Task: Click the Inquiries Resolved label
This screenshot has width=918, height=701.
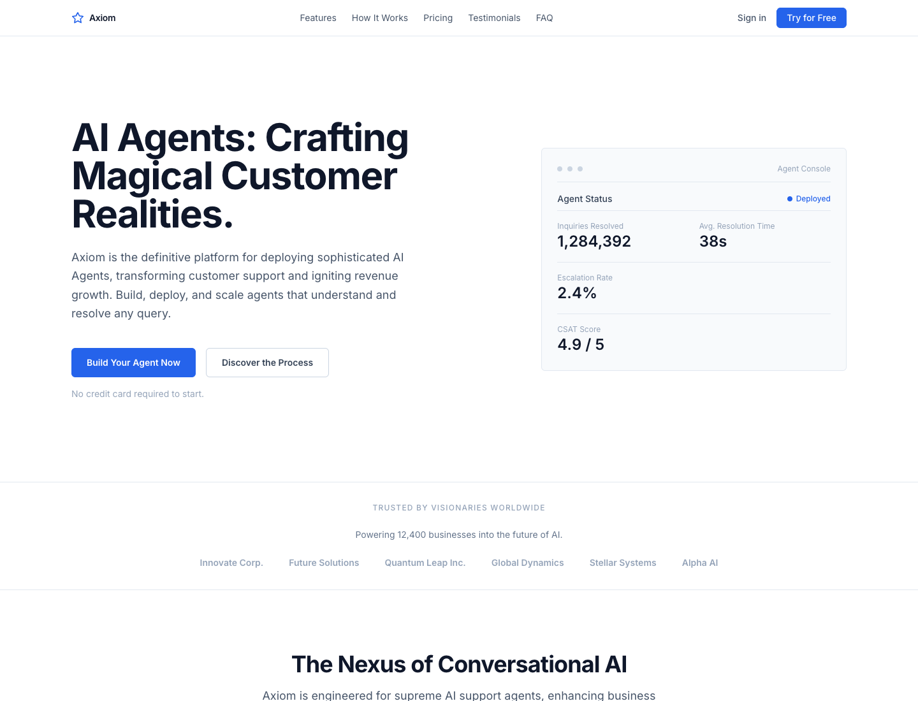Action: pos(590,226)
